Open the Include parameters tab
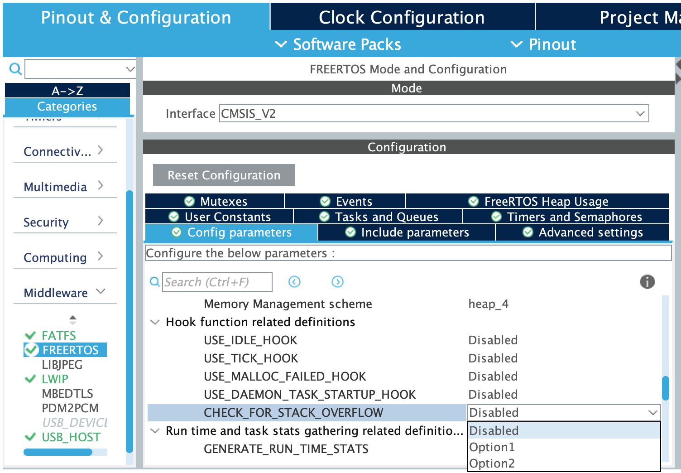The width and height of the screenshot is (681, 473). pyautogui.click(x=407, y=232)
